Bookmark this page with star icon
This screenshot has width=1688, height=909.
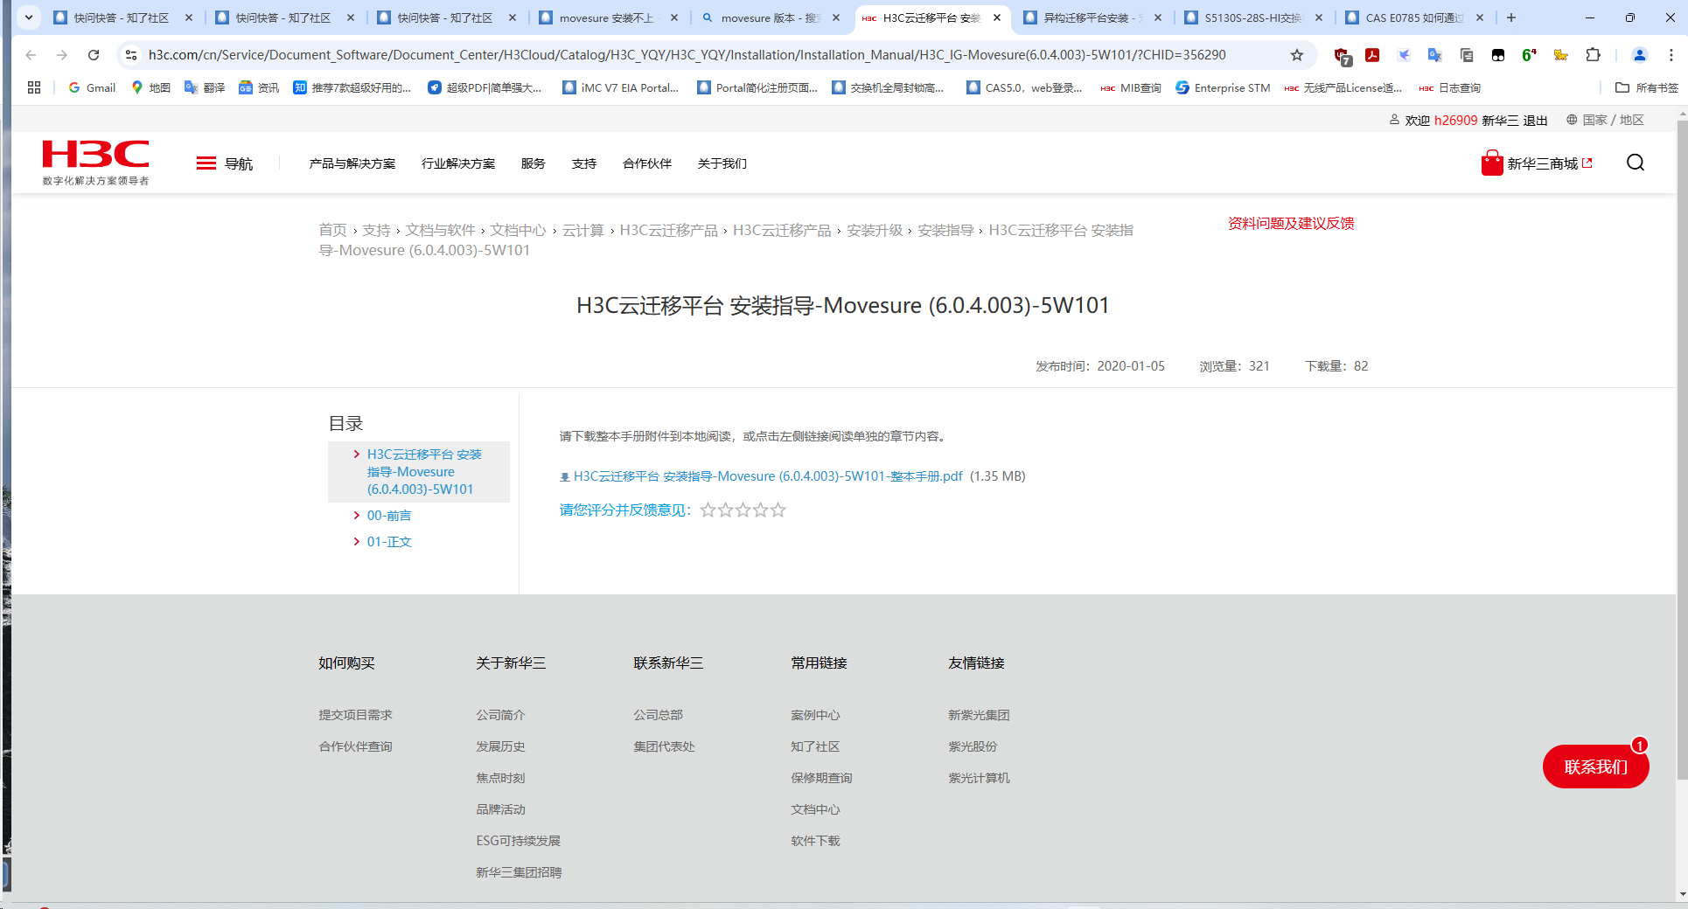(x=1297, y=55)
